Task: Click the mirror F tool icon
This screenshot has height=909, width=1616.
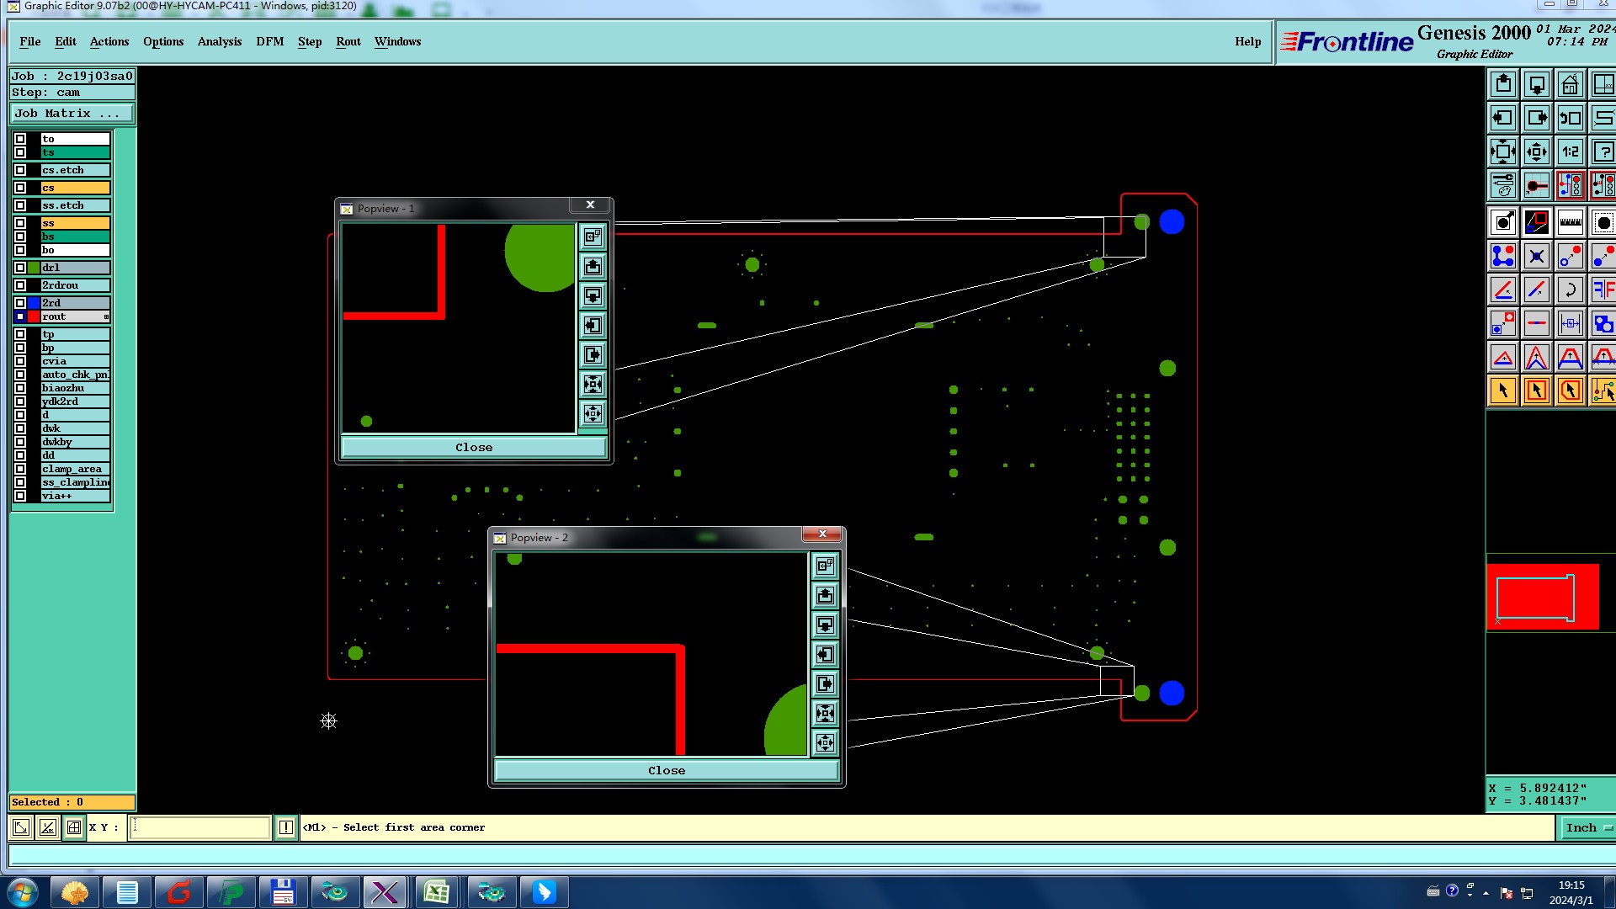Action: pyautogui.click(x=1603, y=290)
